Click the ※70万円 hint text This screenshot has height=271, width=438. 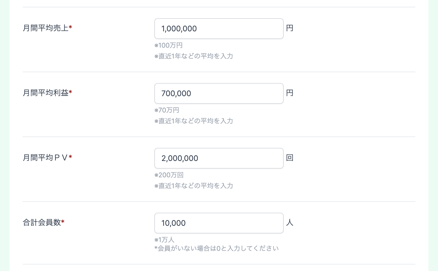click(x=167, y=110)
